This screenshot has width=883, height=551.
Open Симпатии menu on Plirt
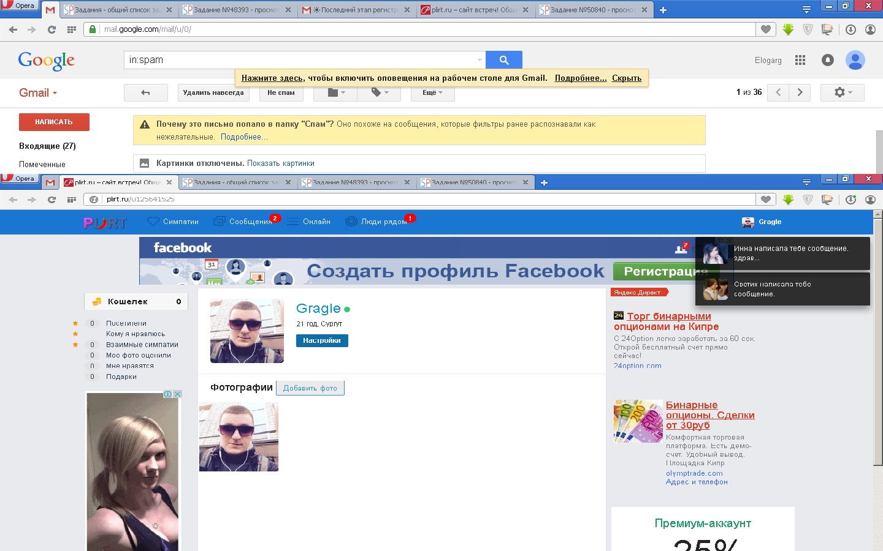pos(174,222)
